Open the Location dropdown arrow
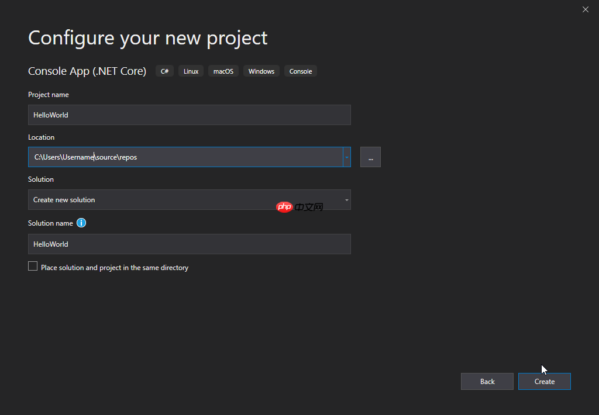The width and height of the screenshot is (599, 415). 347,157
